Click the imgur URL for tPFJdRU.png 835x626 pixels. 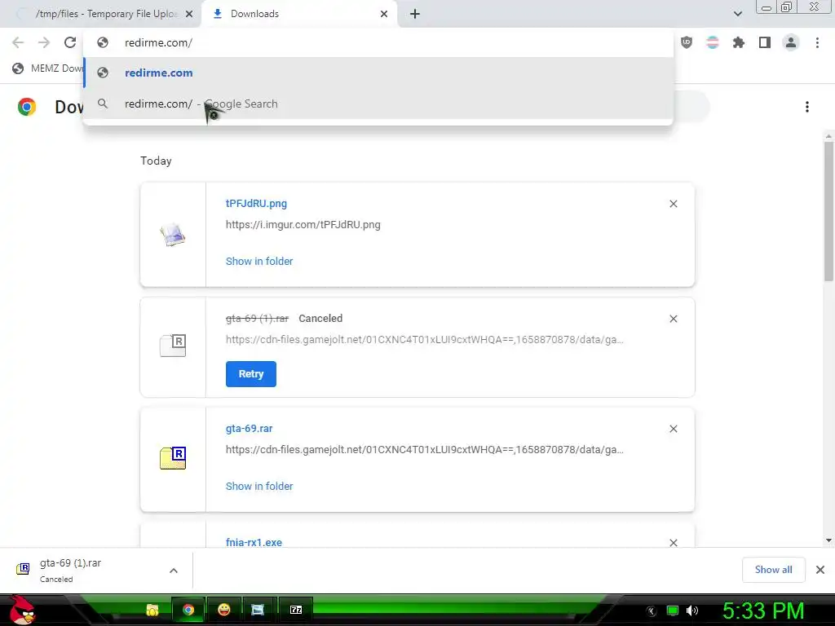303,225
